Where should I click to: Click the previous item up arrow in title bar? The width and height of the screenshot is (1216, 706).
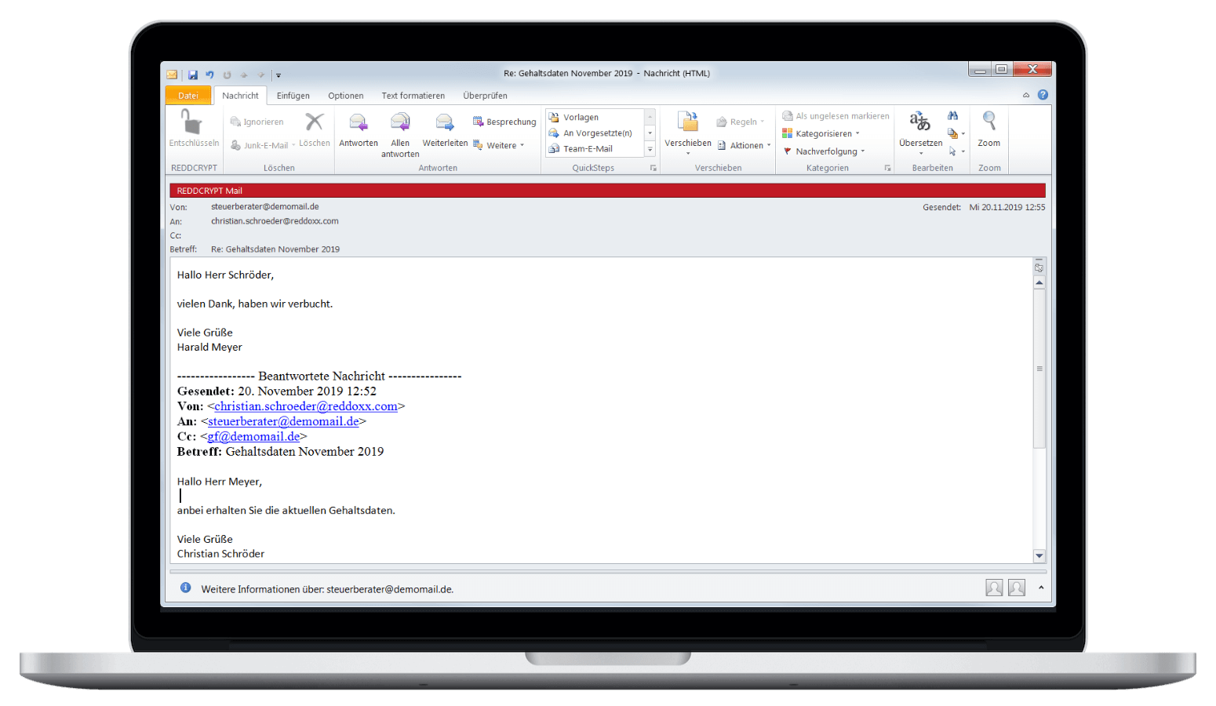tap(244, 75)
